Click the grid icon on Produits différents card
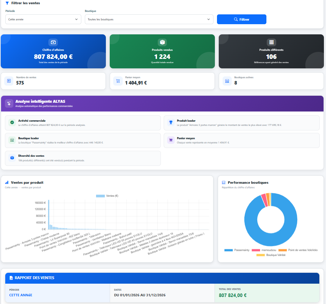The height and width of the screenshot is (304, 326). [271, 42]
